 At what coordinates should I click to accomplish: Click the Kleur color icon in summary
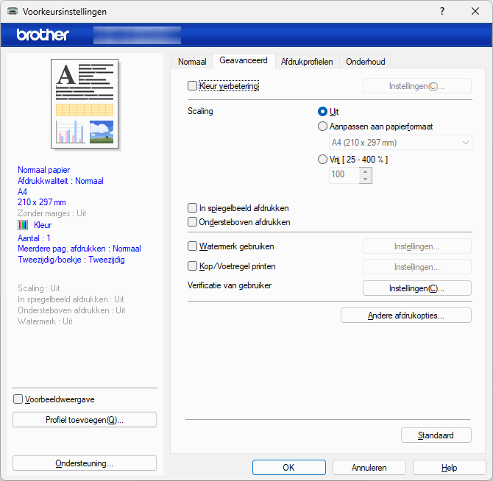pos(23,225)
